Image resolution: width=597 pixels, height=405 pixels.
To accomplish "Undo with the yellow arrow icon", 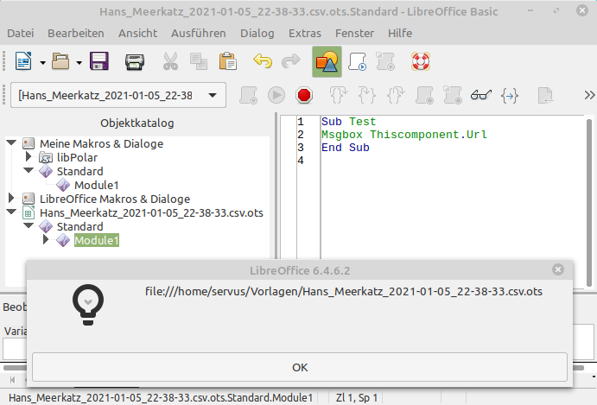I will coord(263,61).
